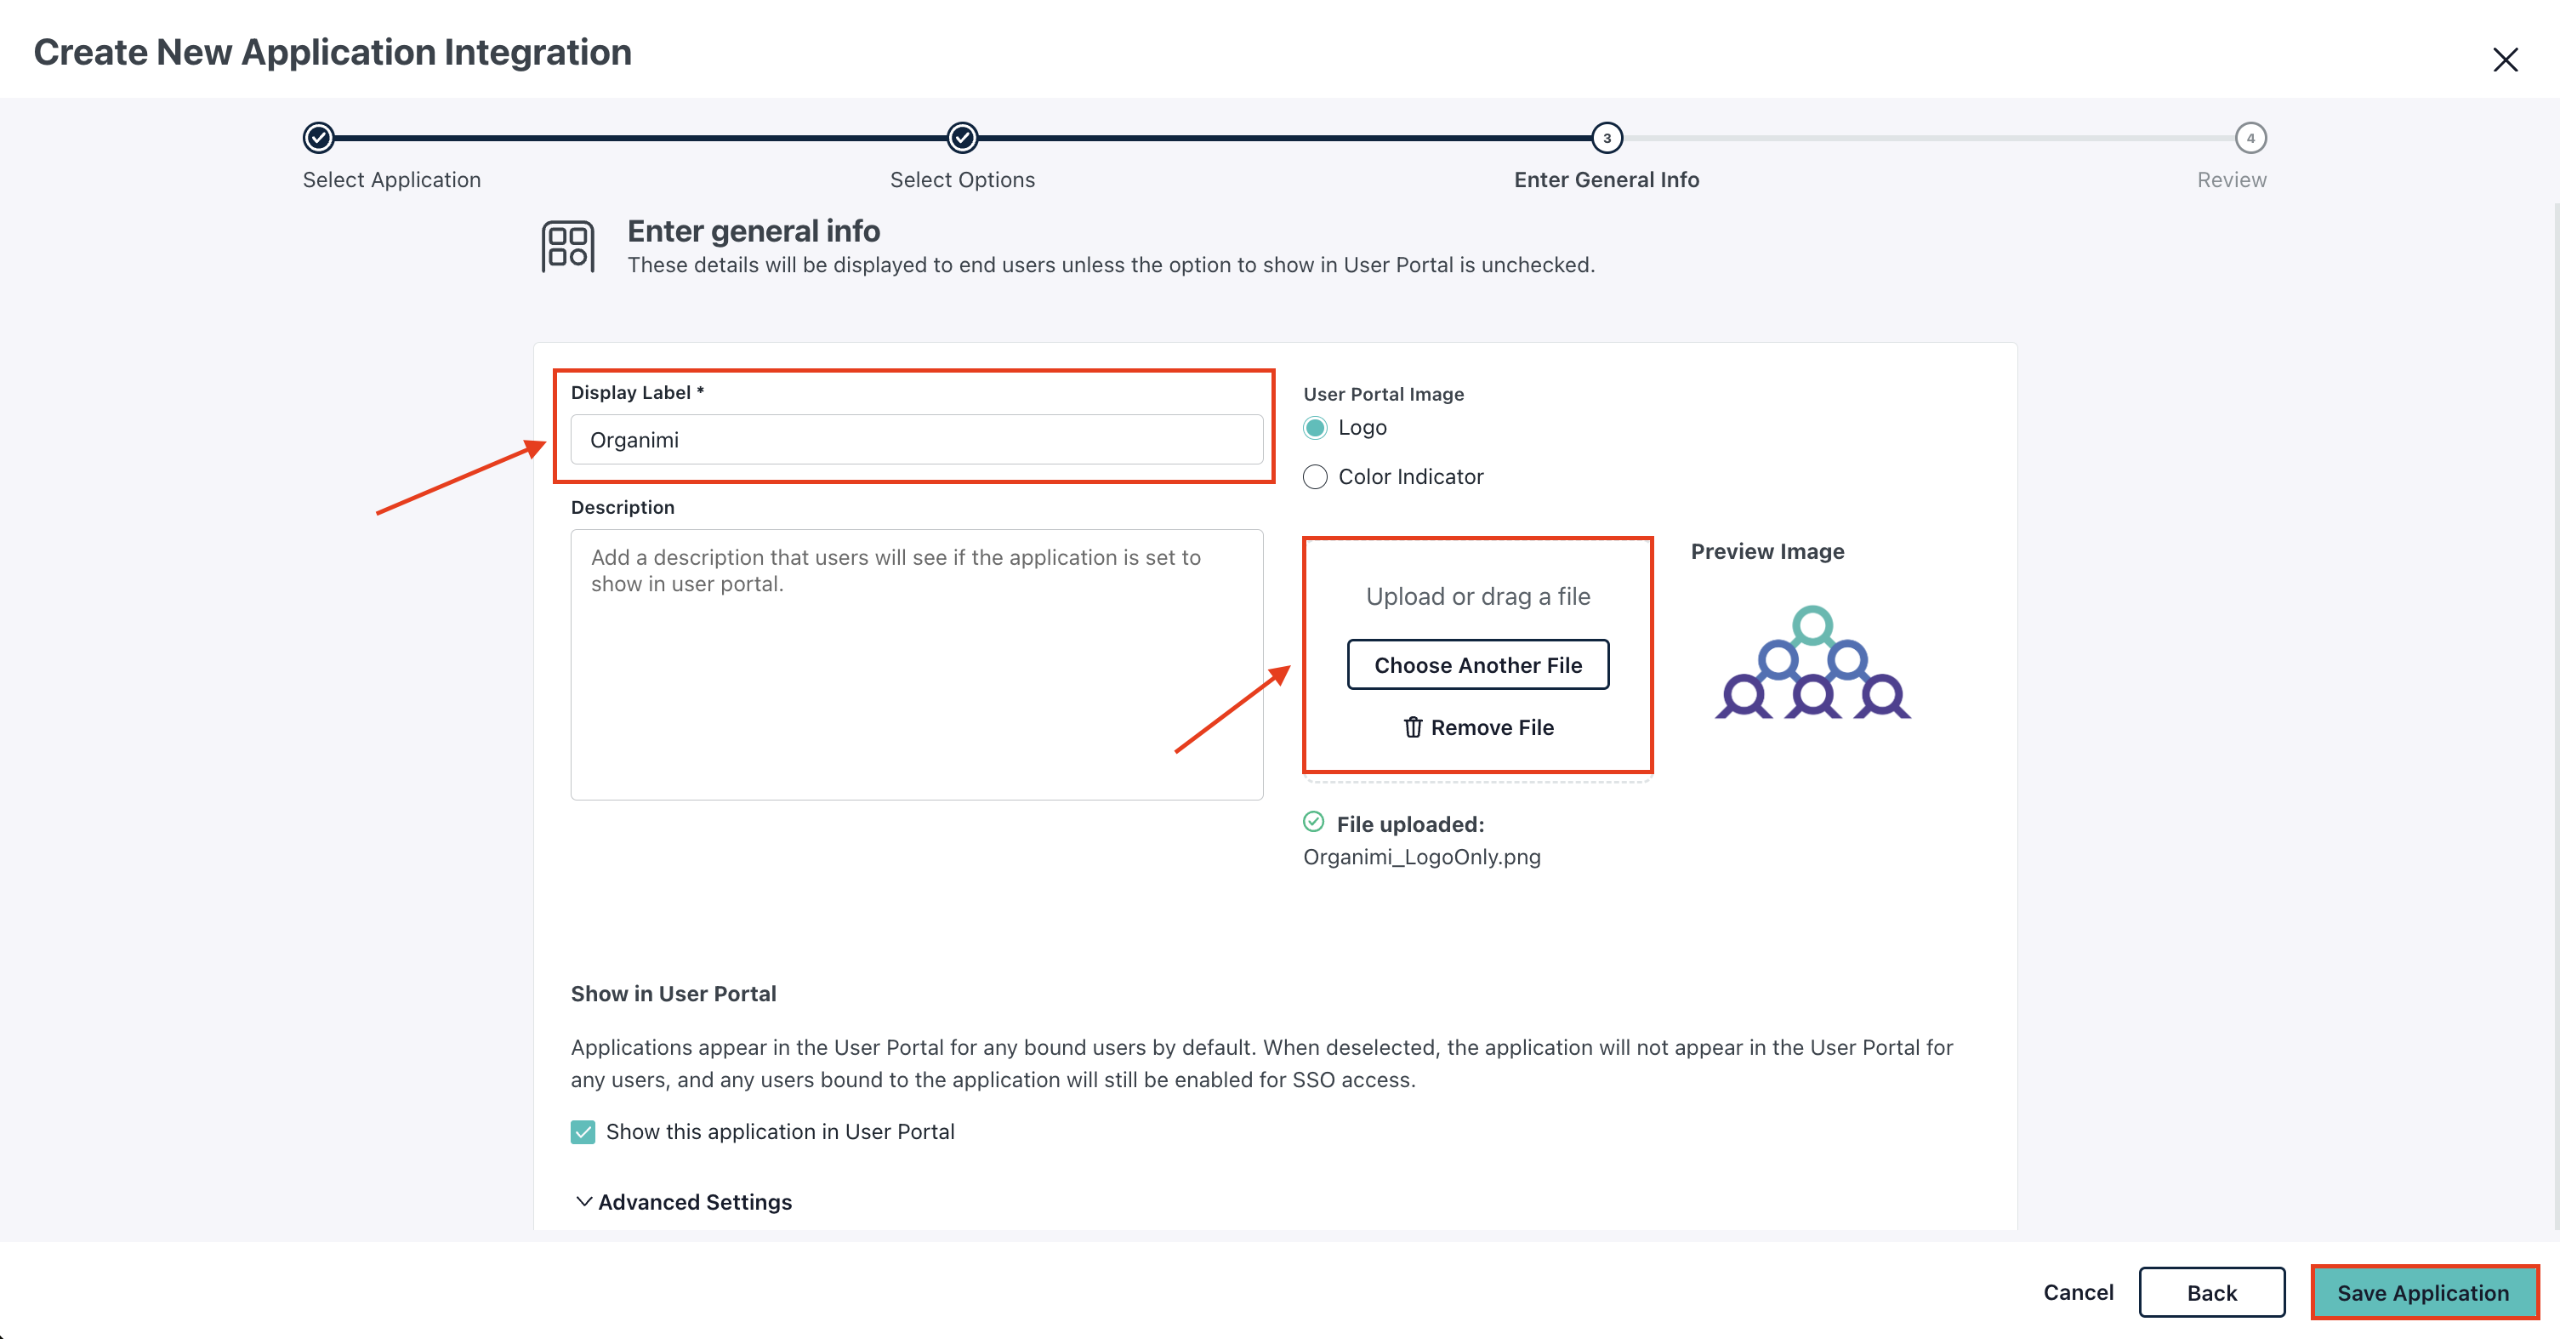The image size is (2560, 1339).
Task: Click the Enter general info heading
Action: click(754, 231)
